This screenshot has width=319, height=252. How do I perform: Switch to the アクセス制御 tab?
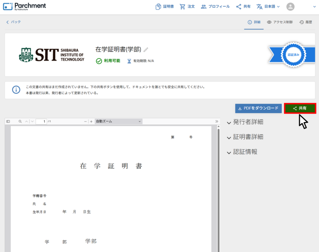280,22
